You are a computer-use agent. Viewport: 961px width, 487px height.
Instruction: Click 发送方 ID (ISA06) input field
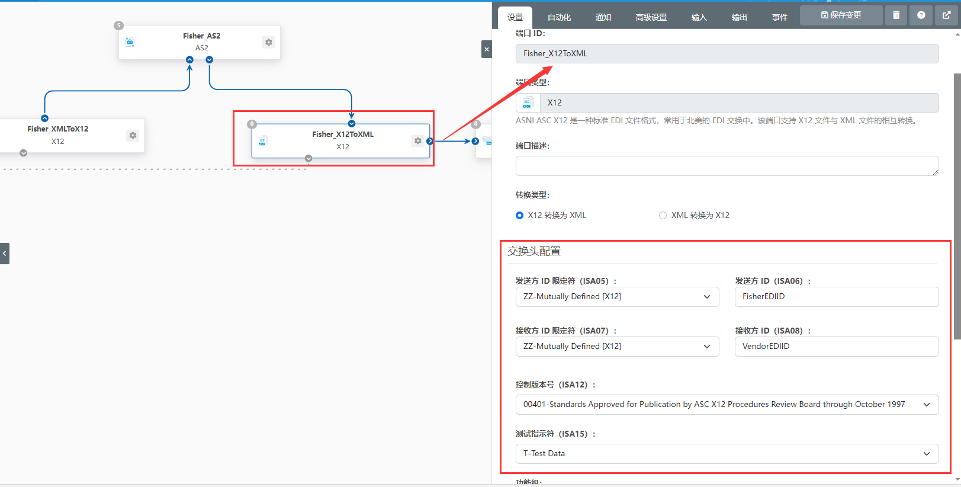836,297
